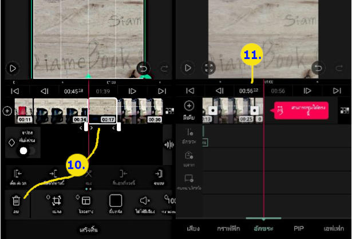Step back one frame near 00:56 timecode
Image resolution: width=352 pixels, height=239 pixels.
click(x=220, y=91)
